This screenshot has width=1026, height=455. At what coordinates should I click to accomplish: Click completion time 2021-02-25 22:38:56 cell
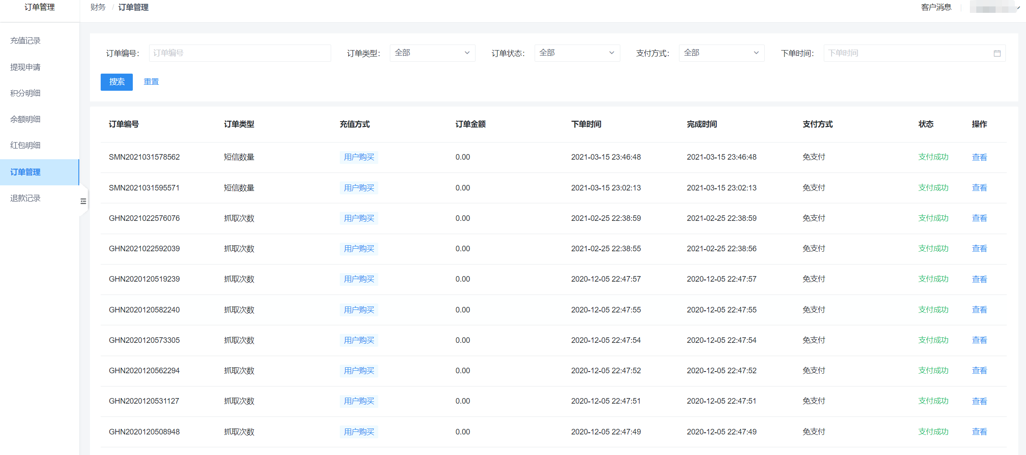[721, 249]
